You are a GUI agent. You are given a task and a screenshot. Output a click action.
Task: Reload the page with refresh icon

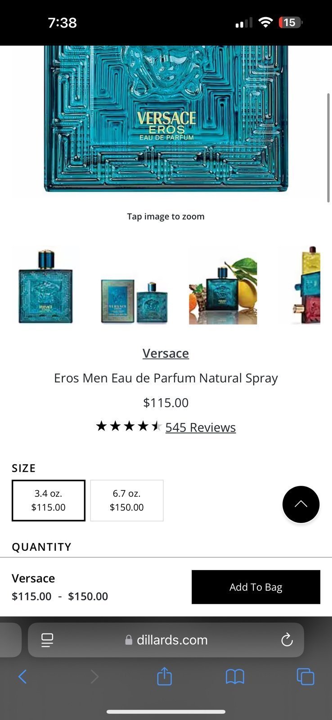[287, 639]
